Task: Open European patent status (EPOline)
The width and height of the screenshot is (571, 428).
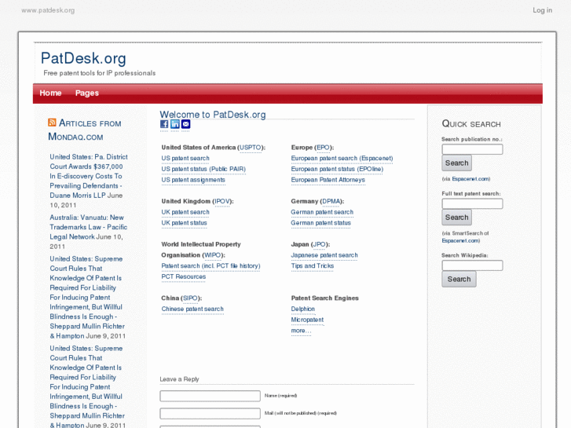Action: pos(337,169)
